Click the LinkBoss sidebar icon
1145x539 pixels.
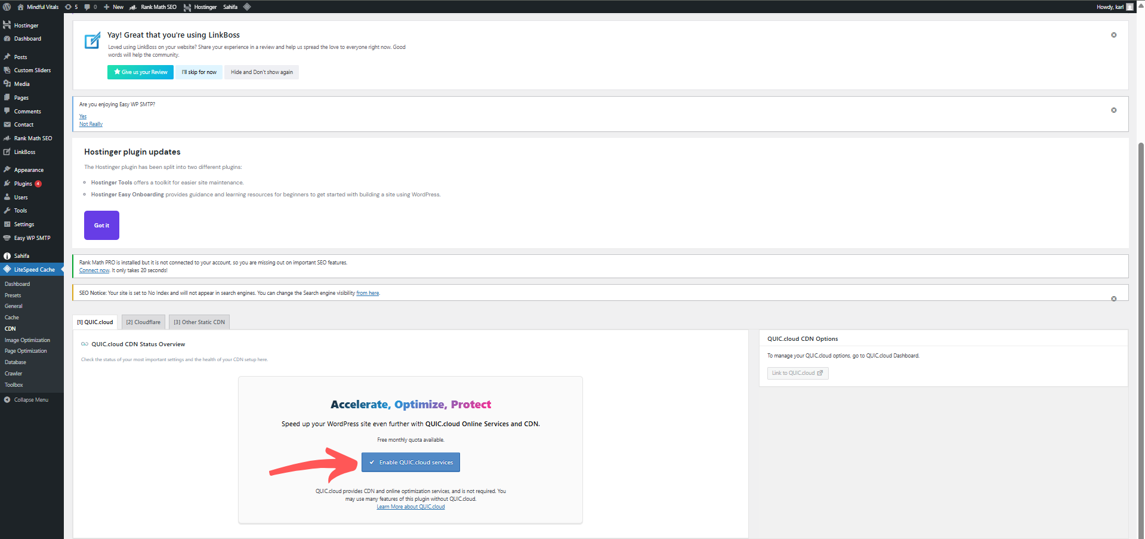[7, 152]
